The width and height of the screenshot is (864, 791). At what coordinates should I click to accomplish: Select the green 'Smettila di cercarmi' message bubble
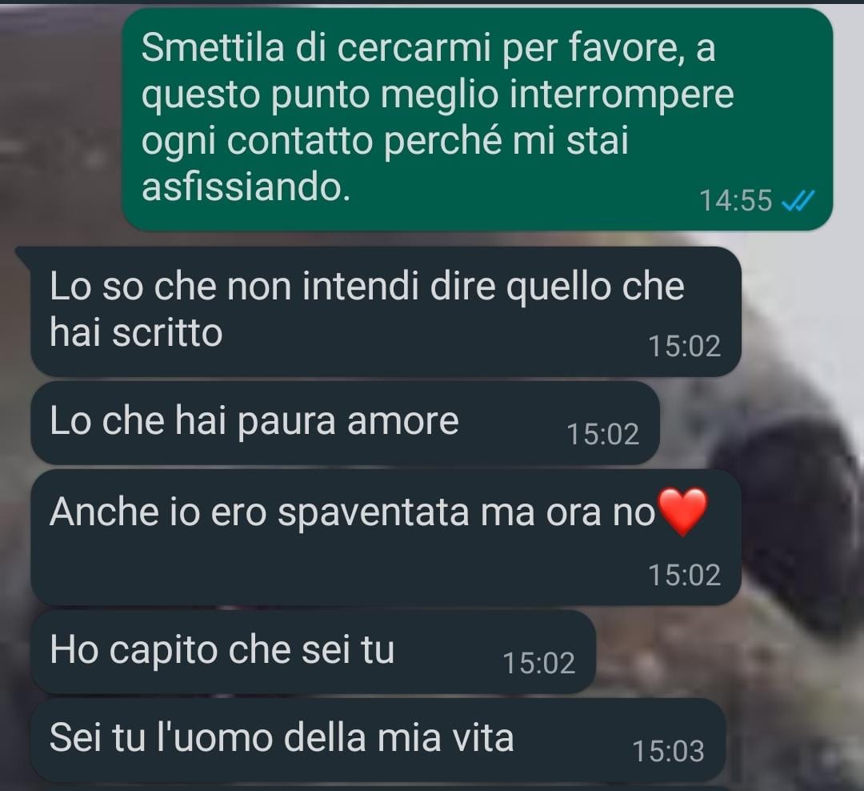click(x=477, y=120)
